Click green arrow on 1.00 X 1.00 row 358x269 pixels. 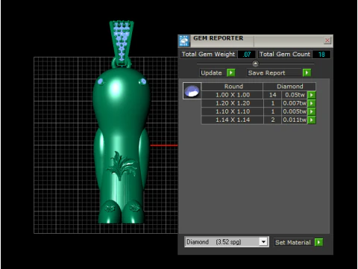point(312,95)
